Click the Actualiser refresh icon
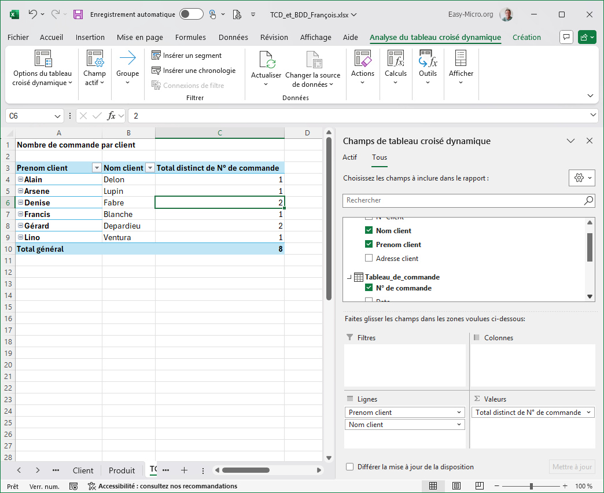This screenshot has width=604, height=493. tap(266, 60)
